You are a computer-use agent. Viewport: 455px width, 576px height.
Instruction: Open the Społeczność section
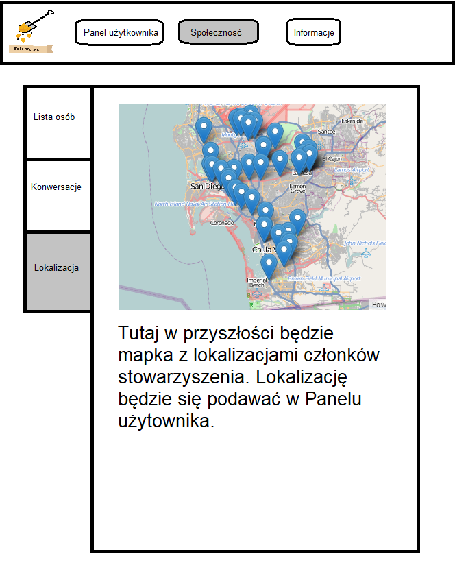click(219, 32)
